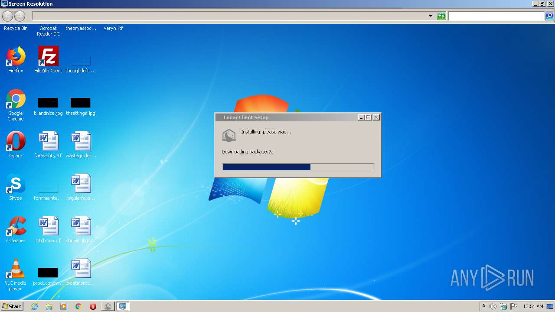Open the volume control in the system tray
The height and width of the screenshot is (312, 555).
click(493, 306)
